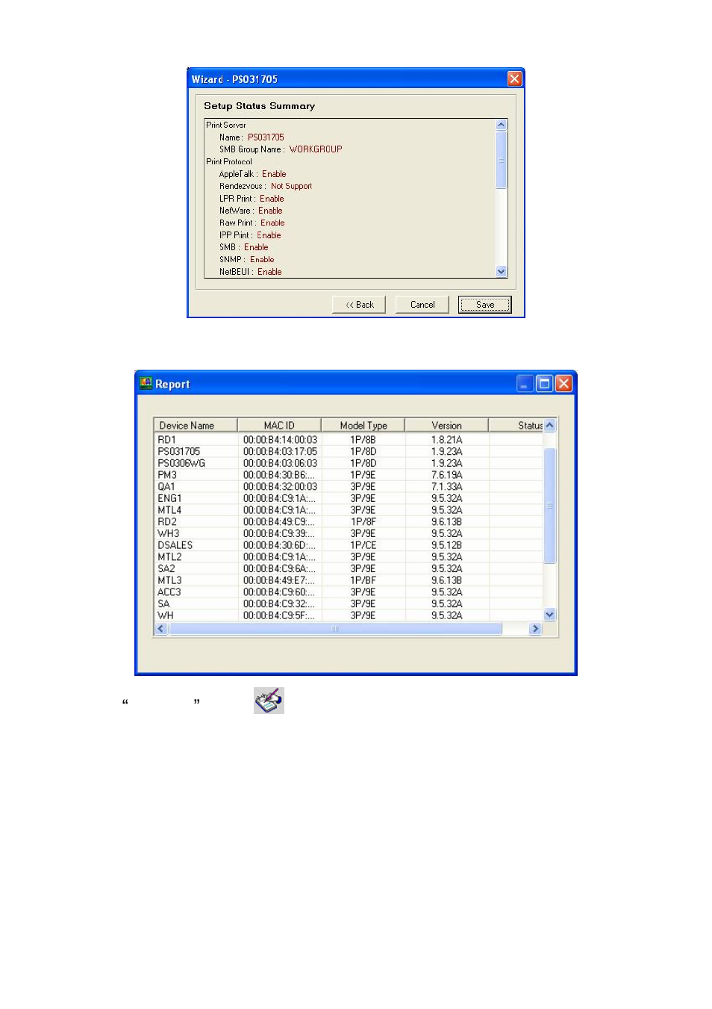
Task: Click down arrow of Setup Summary scrollbar
Action: point(502,272)
